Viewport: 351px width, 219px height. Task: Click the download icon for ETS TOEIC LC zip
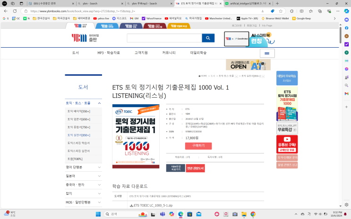(x=131, y=205)
